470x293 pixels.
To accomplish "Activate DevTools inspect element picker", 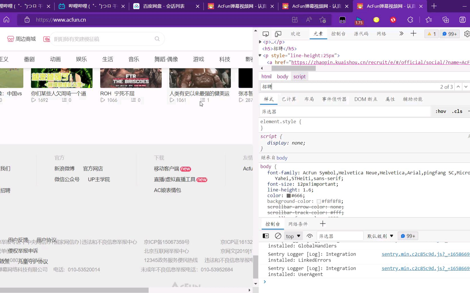I will click(266, 34).
